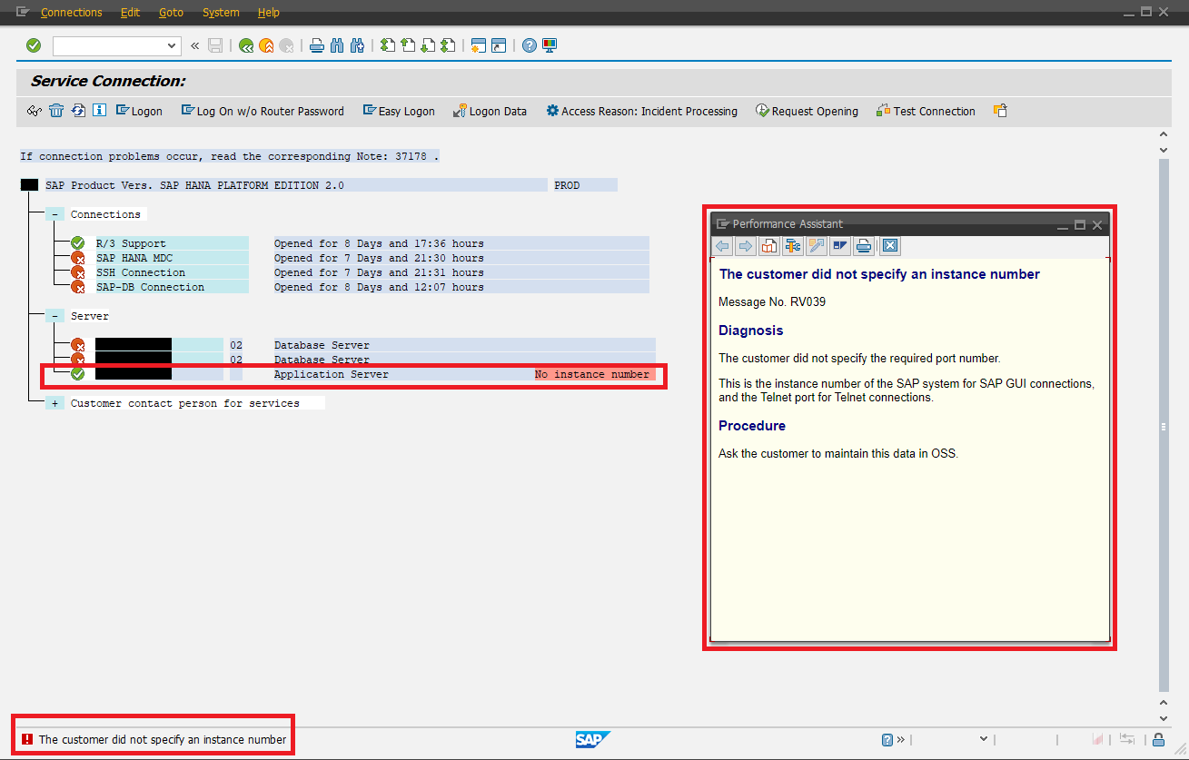Image resolution: width=1189 pixels, height=760 pixels.
Task: Open Logon Data
Action: 490,111
